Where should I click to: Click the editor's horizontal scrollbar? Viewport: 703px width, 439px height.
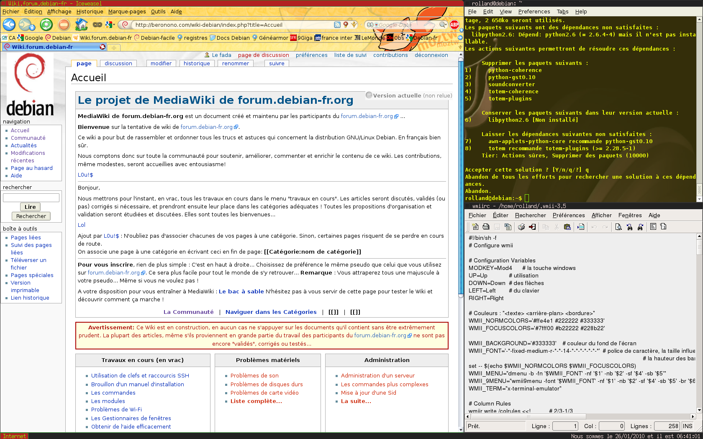pos(580,416)
